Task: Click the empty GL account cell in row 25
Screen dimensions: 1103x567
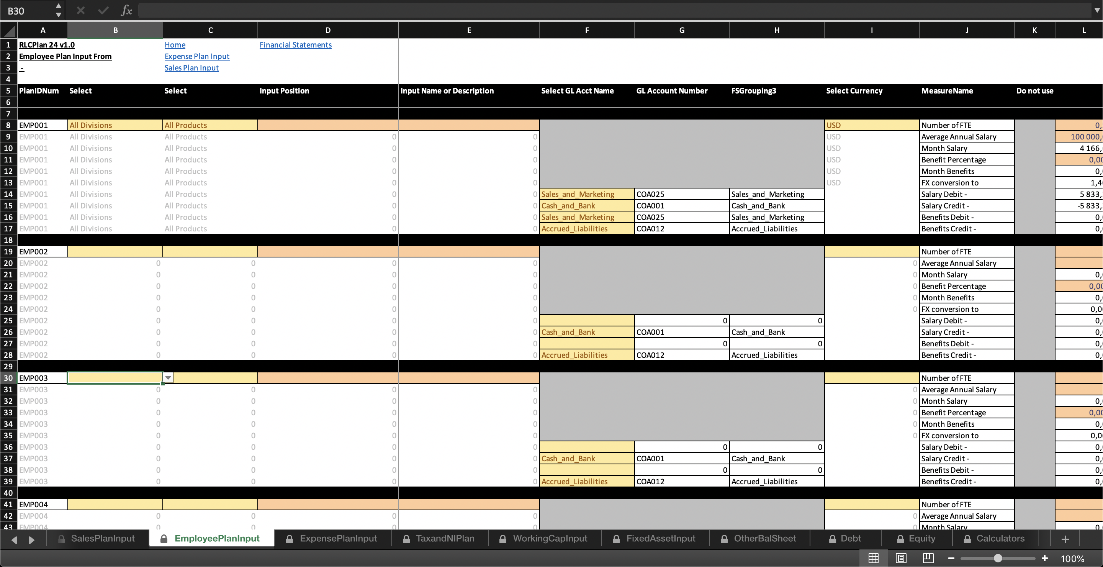Action: pos(587,320)
